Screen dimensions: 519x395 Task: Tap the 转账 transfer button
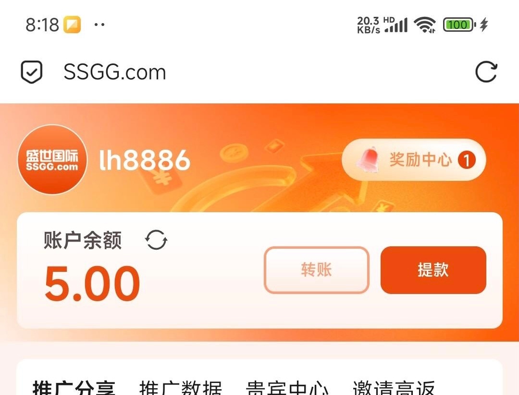click(316, 270)
